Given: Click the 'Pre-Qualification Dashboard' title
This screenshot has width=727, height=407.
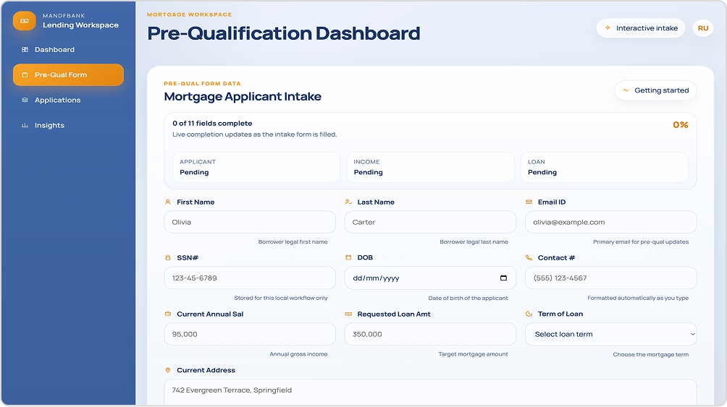Looking at the screenshot, I should pos(284,33).
